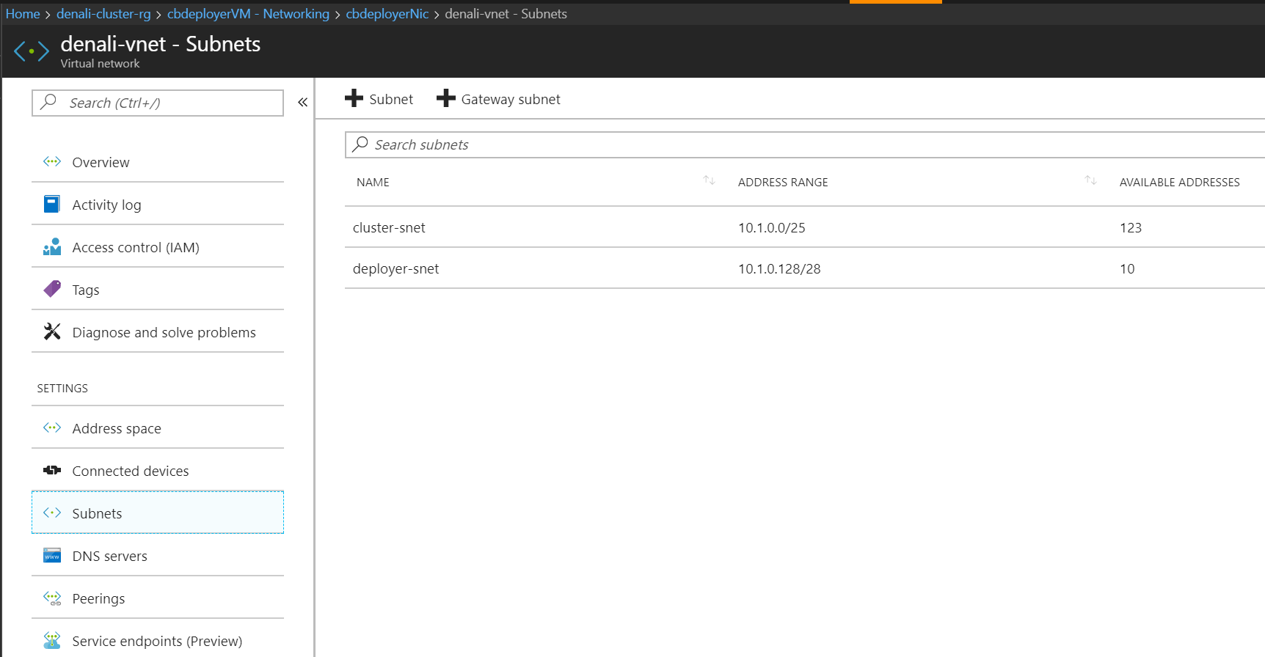
Task: Click address range 10.1.0.128/28
Action: tap(779, 268)
